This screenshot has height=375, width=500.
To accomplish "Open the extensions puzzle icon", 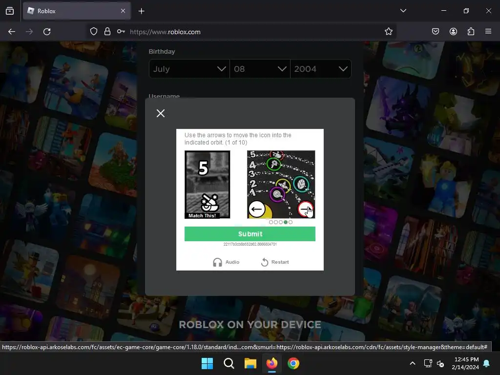I will coord(471,32).
